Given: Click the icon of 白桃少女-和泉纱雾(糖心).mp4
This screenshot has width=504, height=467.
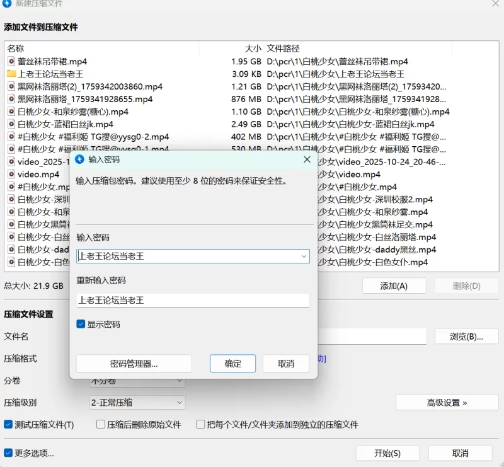Looking at the screenshot, I should 11,112.
